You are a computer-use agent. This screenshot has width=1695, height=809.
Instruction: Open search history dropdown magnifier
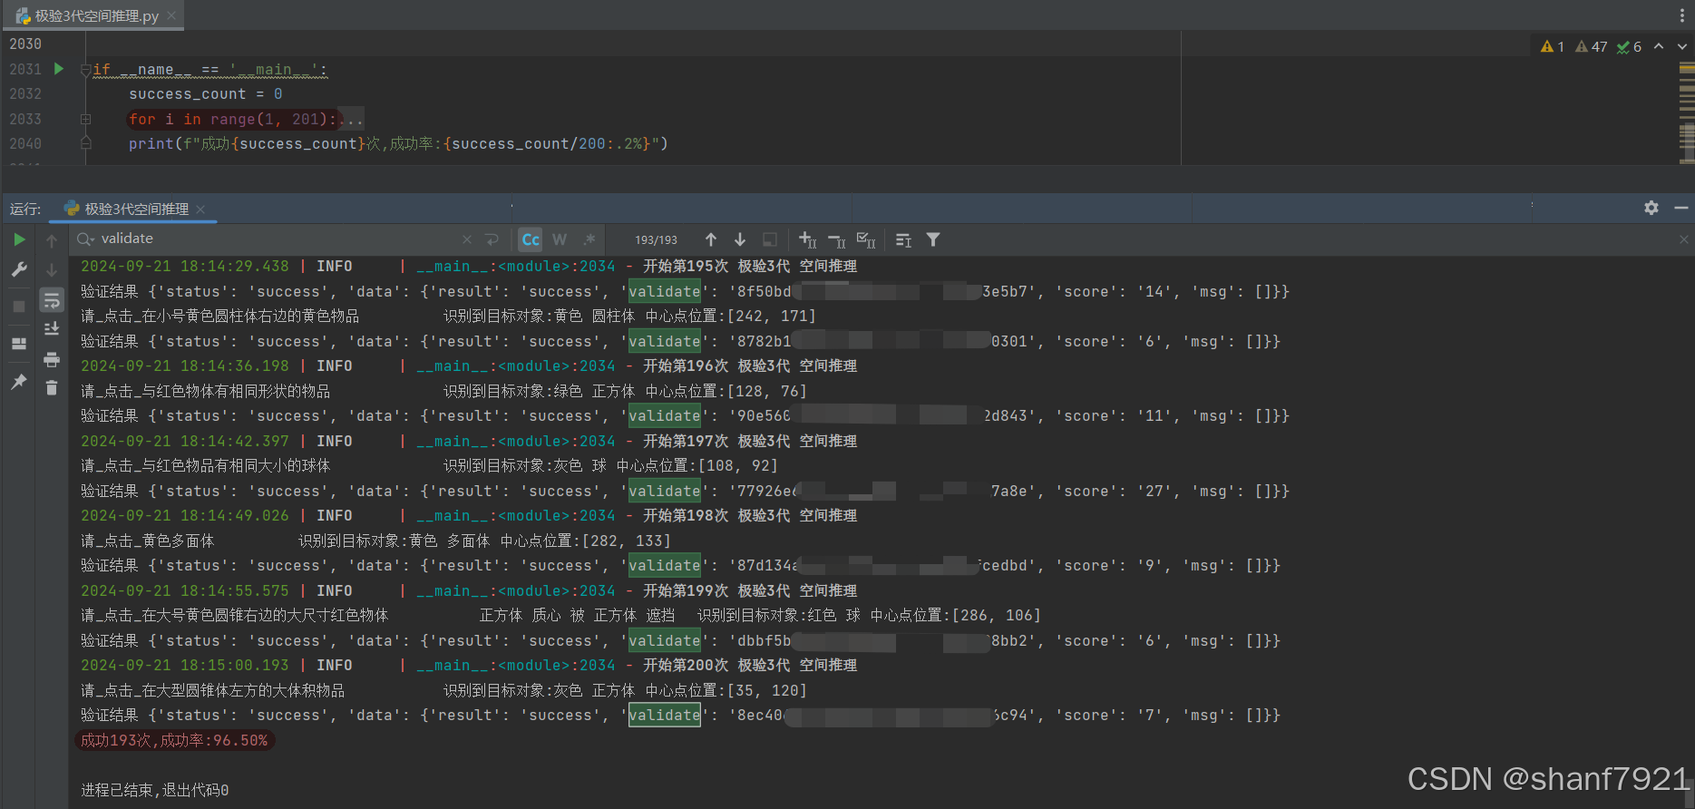coord(86,239)
